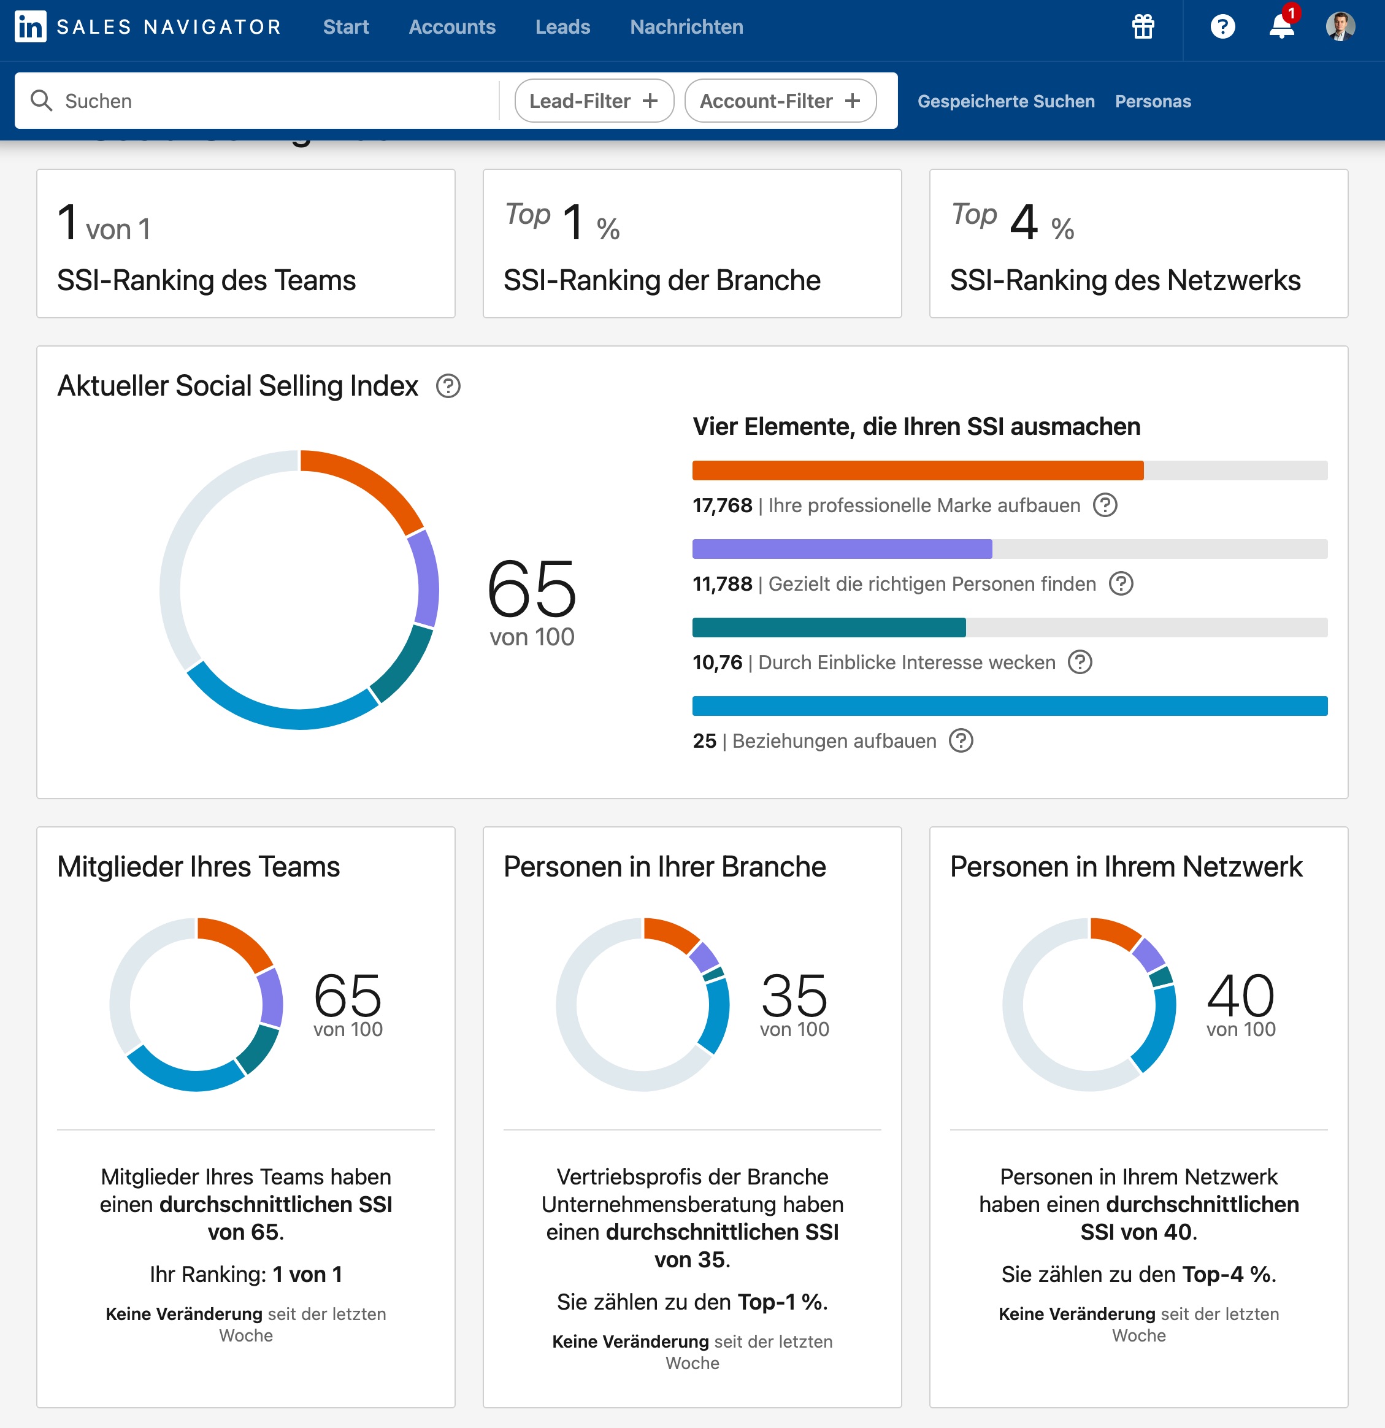The width and height of the screenshot is (1385, 1428).
Task: Go to the Start tab
Action: (x=345, y=27)
